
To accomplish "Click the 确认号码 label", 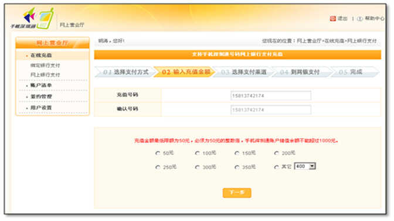I will pyautogui.click(x=127, y=109).
